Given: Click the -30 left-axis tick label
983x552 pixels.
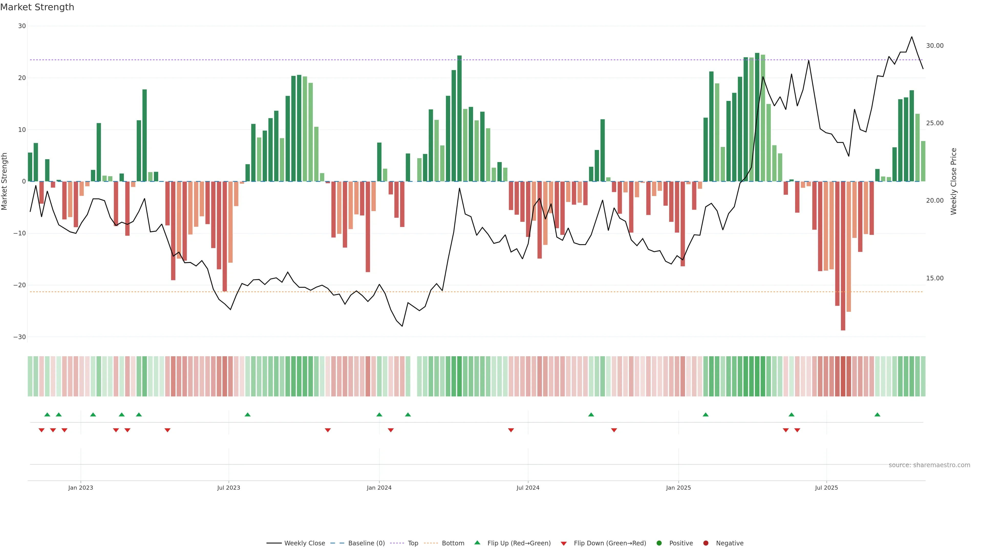Looking at the screenshot, I should [19, 337].
